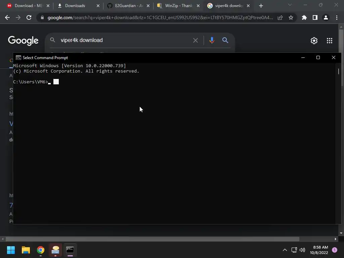Open Google settings gear
The height and width of the screenshot is (258, 344).
tap(314, 41)
